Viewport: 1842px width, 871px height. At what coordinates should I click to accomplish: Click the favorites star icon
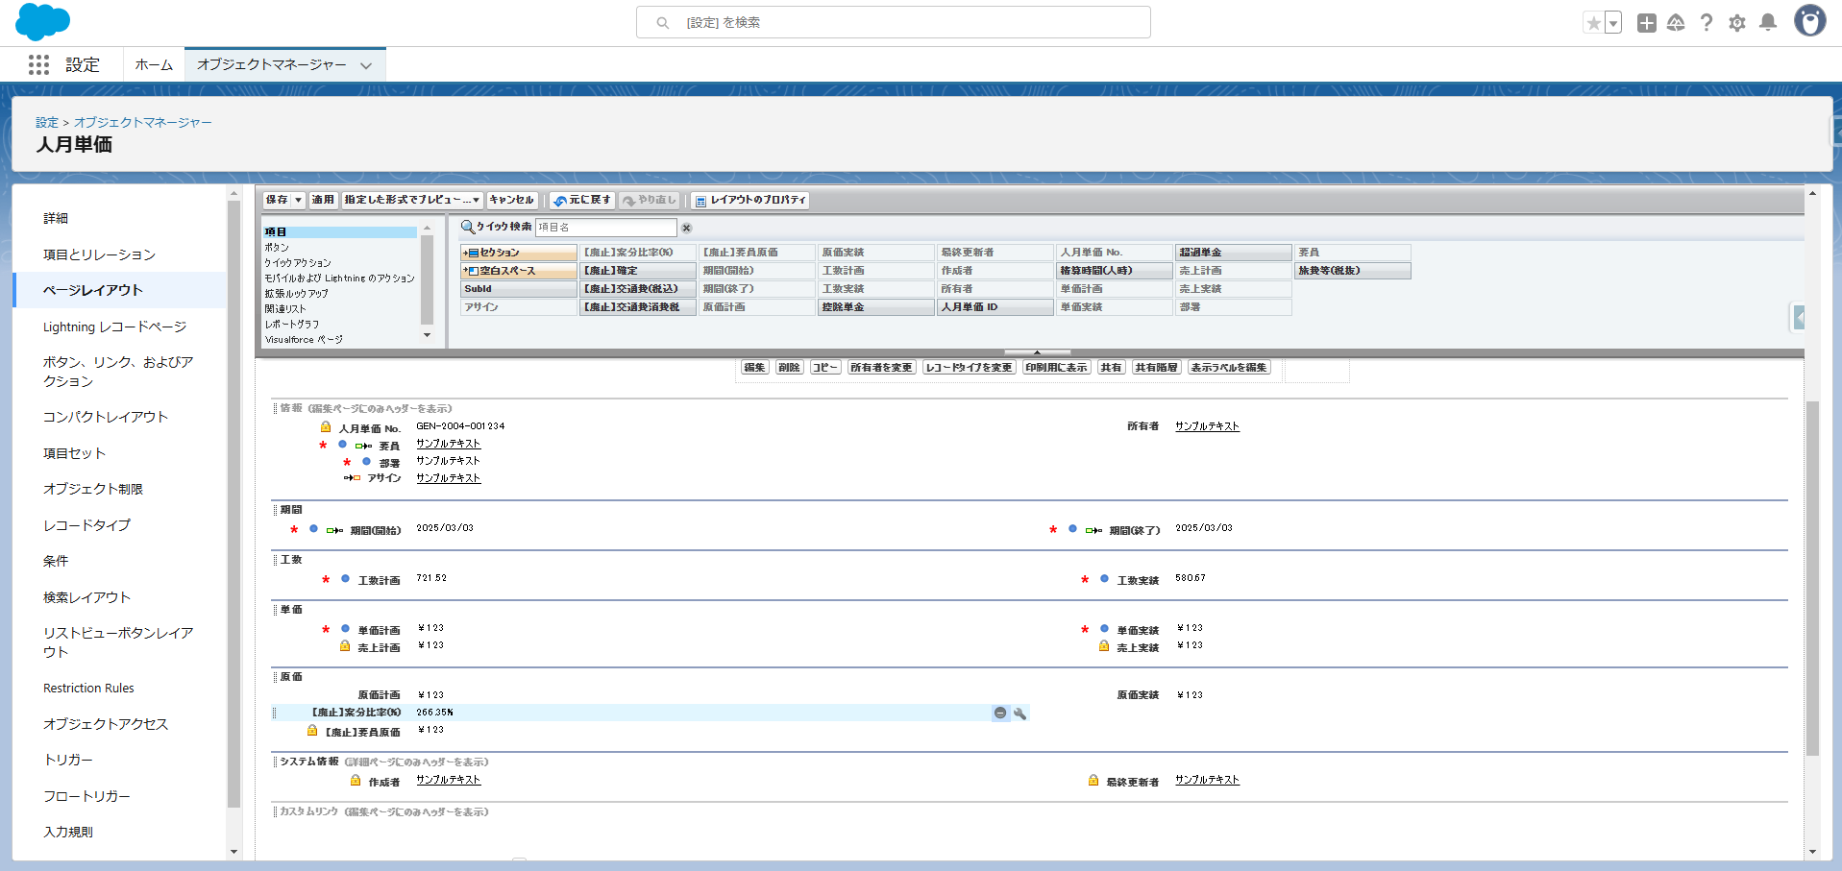point(1594,23)
